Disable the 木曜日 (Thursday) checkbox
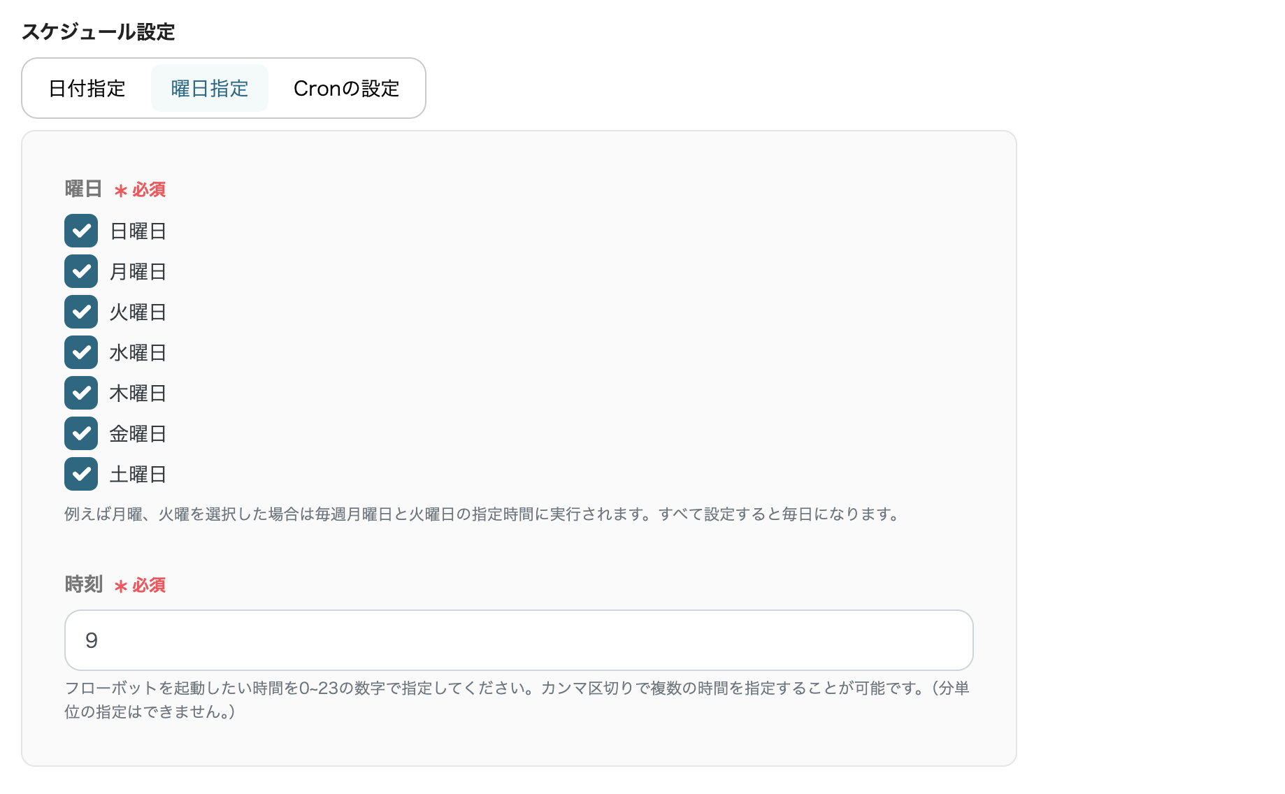Image resolution: width=1285 pixels, height=794 pixels. coord(80,393)
